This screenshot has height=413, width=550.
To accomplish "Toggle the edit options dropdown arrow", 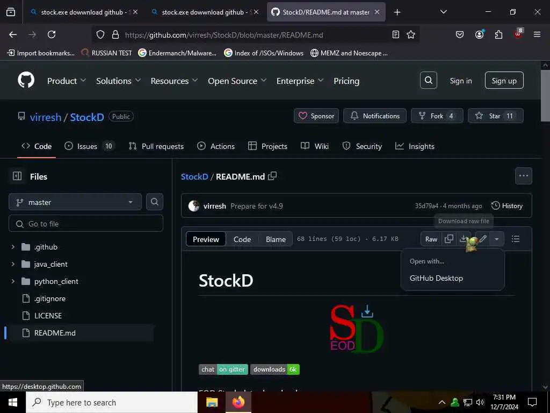I will [x=497, y=239].
